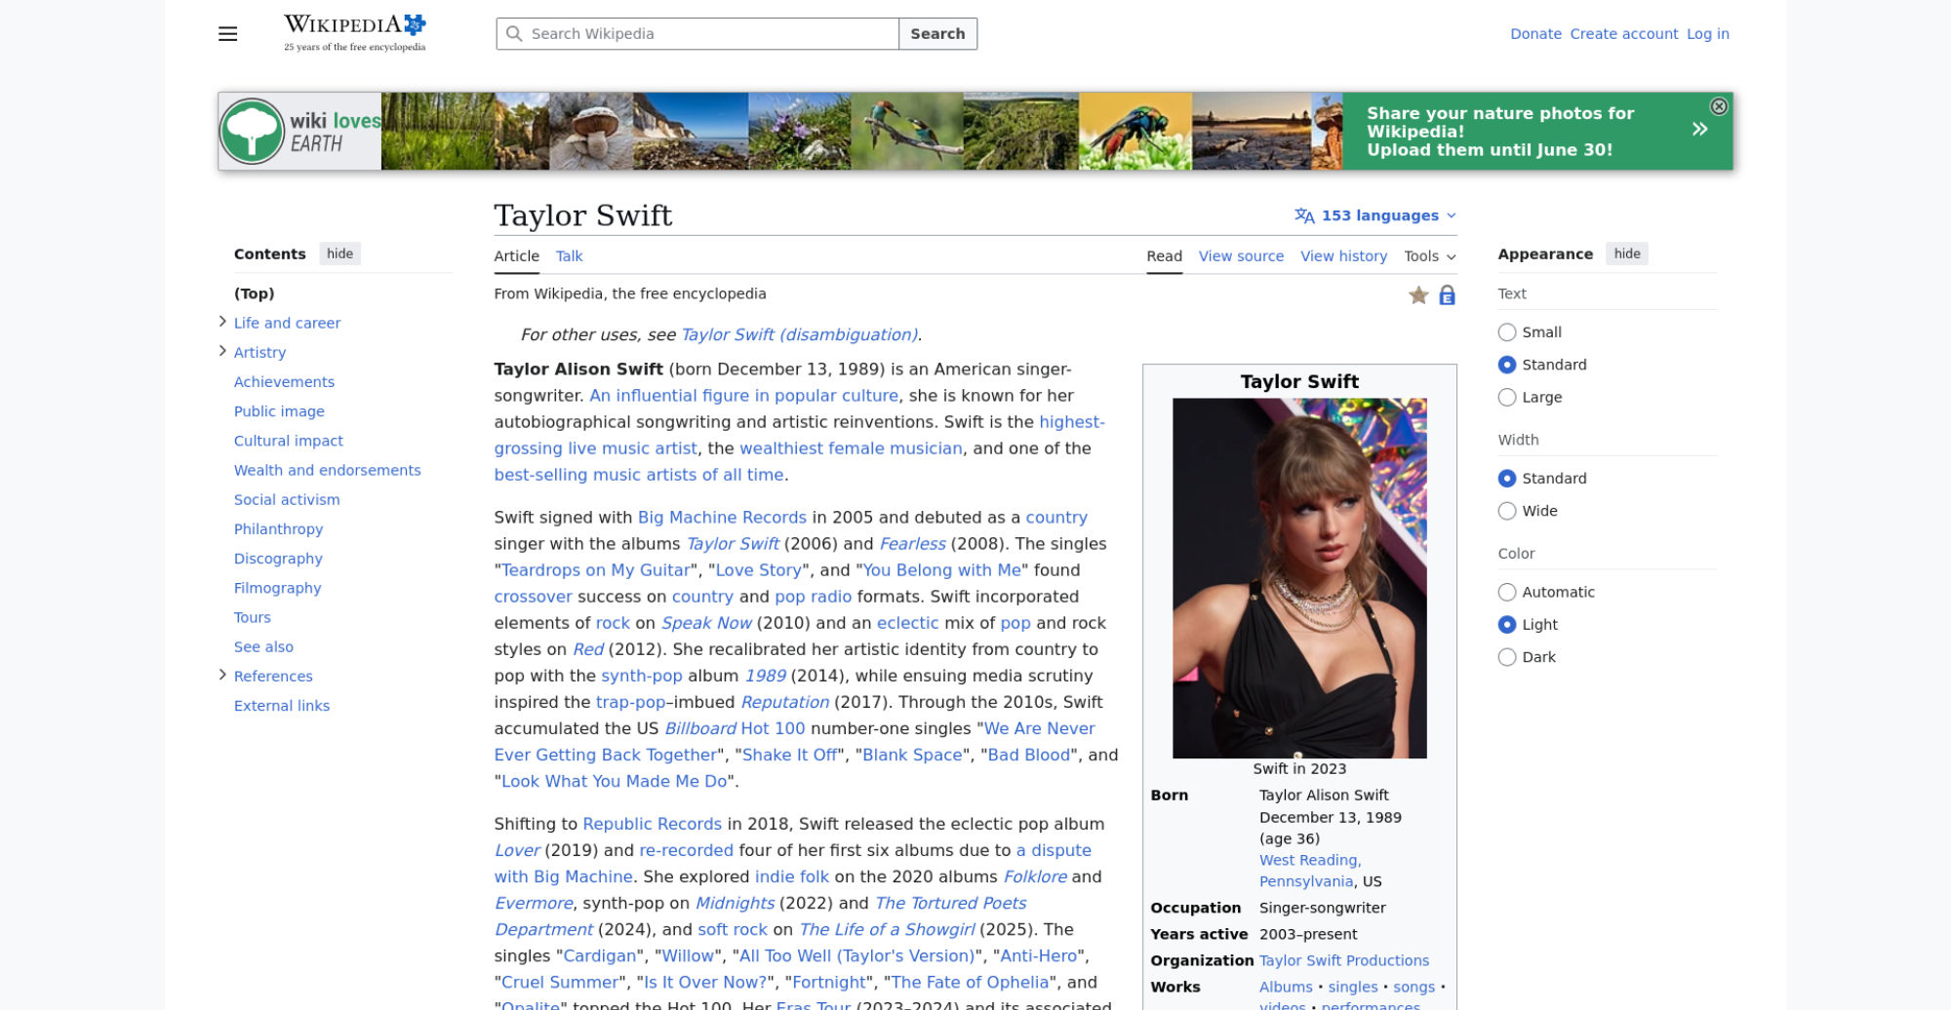Go to Discography section
1951x1010 pixels.
[x=278, y=559]
